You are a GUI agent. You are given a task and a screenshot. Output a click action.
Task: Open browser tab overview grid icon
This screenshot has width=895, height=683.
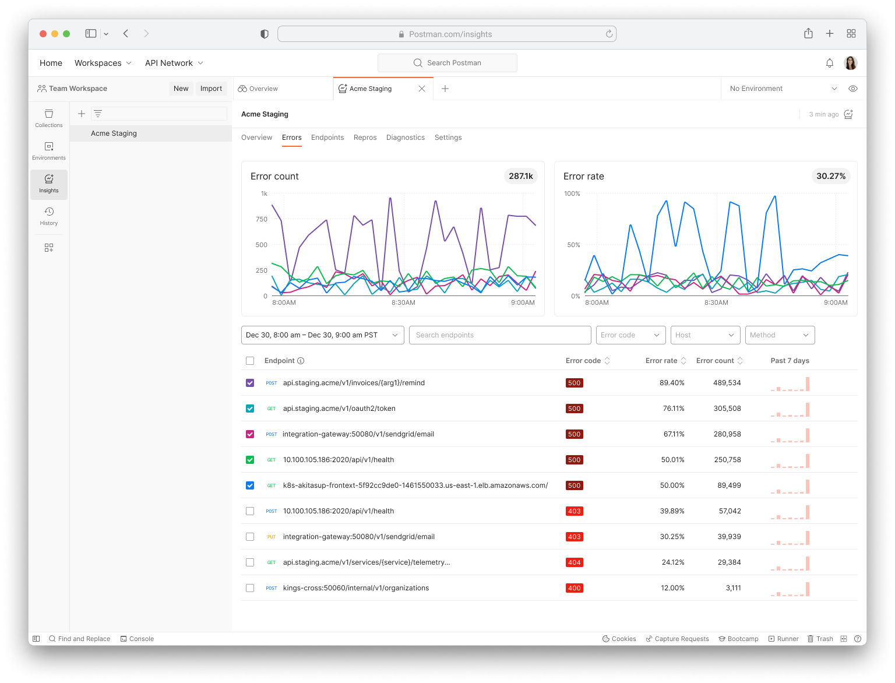[851, 34]
